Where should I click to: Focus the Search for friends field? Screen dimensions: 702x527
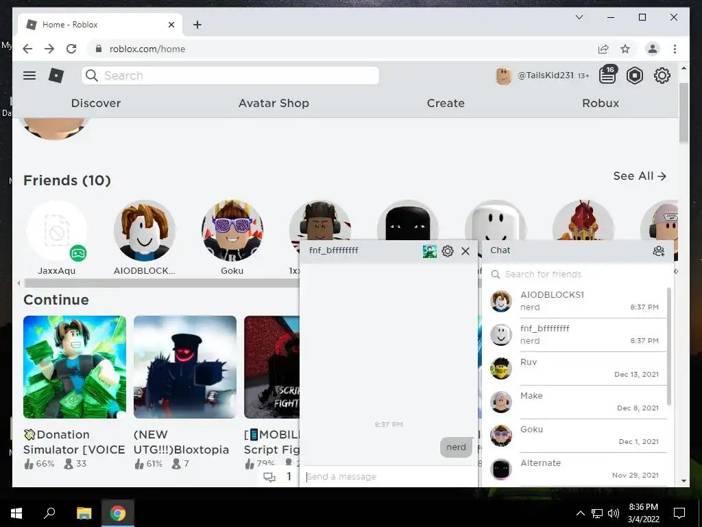tap(577, 274)
